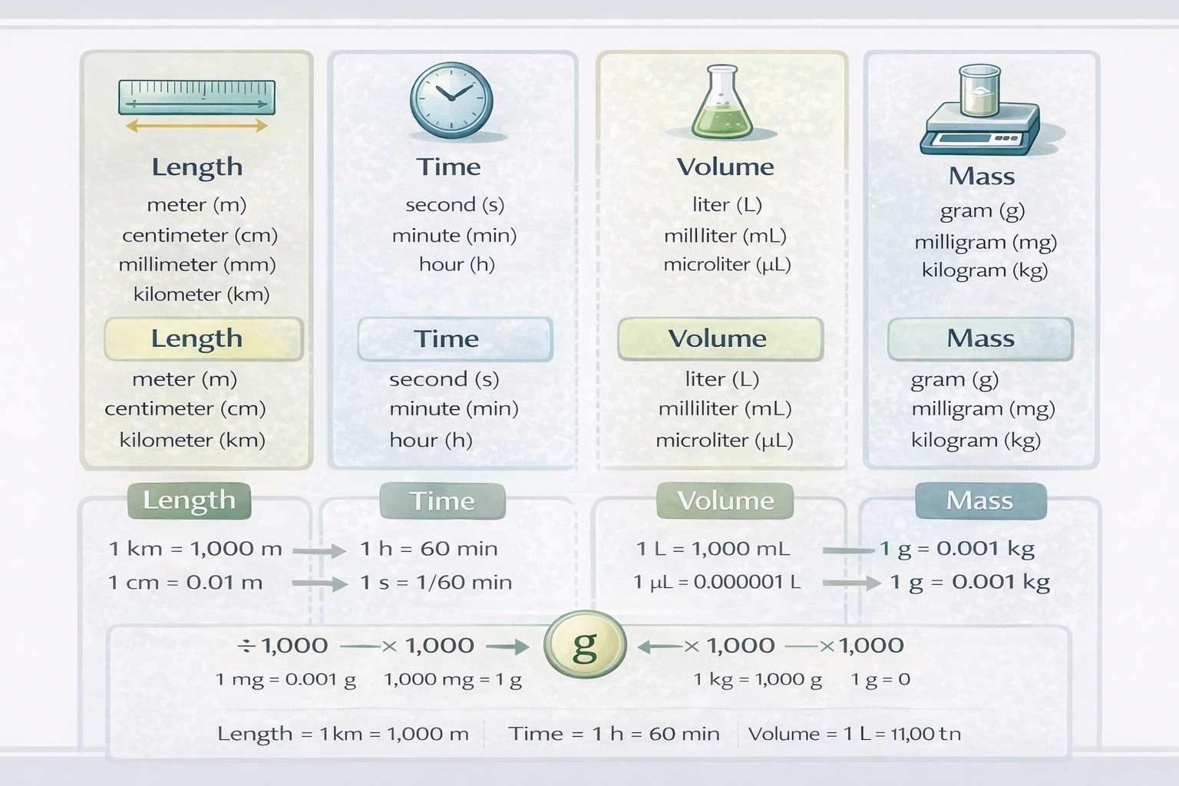Click the '1 mg = 0.001 g' conversion text
1179x786 pixels.
(x=285, y=679)
